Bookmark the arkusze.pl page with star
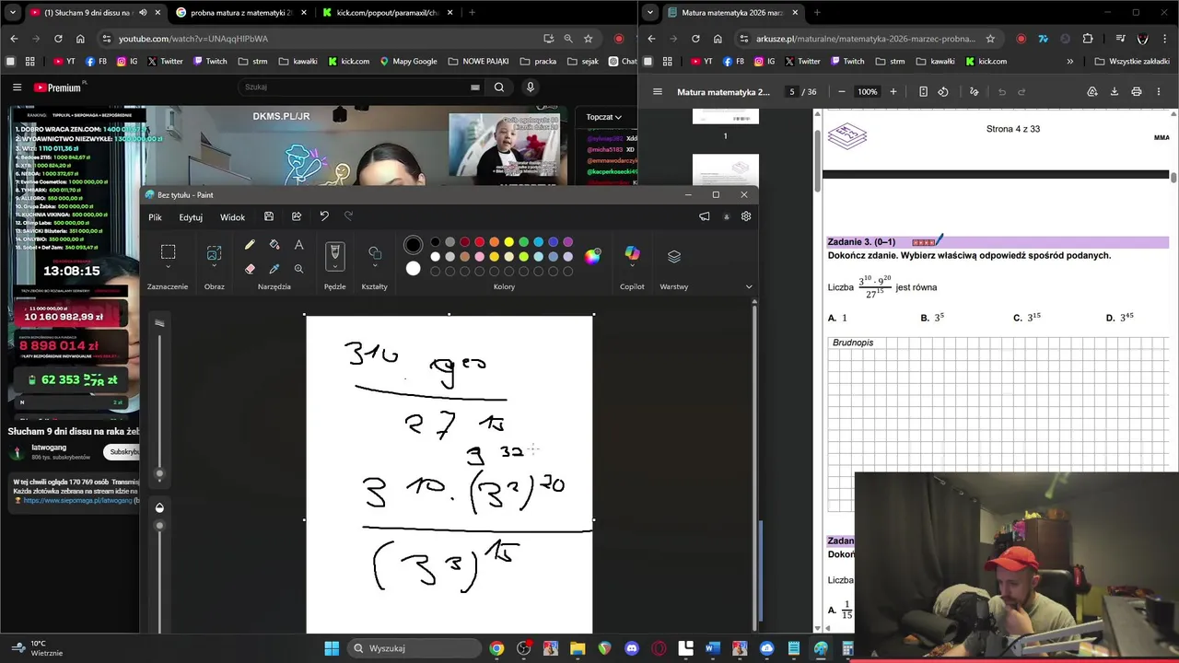 990,39
